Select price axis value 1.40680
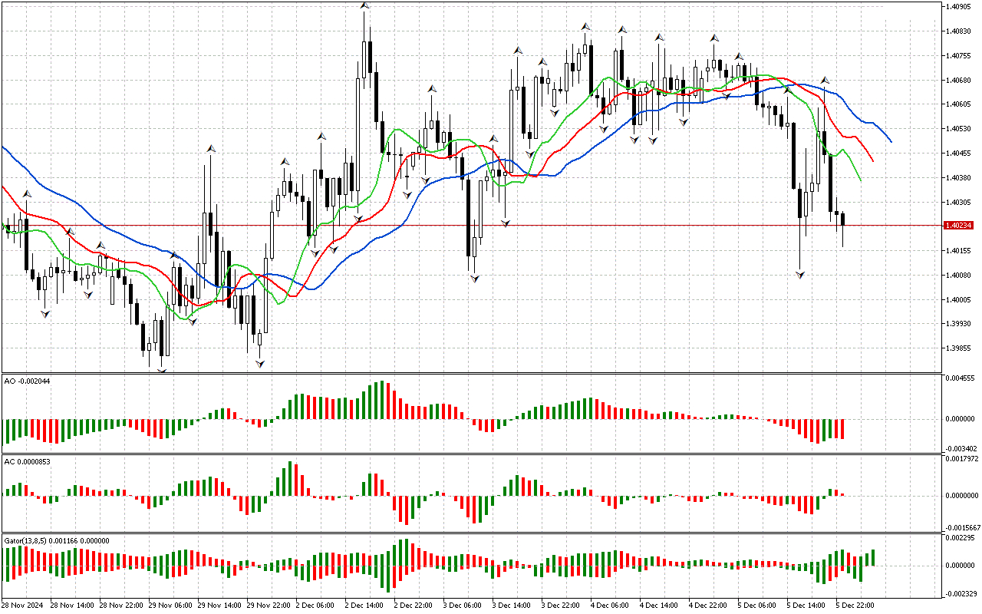982x614 pixels. 959,81
